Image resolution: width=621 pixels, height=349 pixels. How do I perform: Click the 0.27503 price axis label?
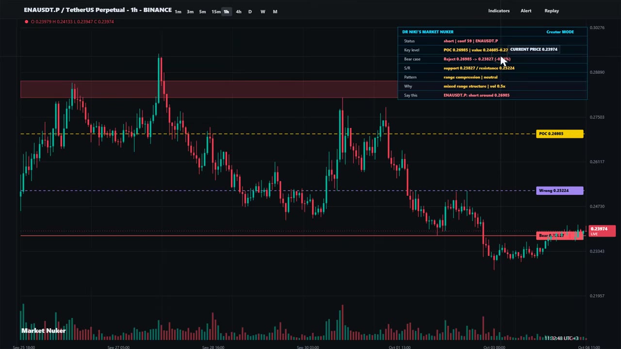pyautogui.click(x=597, y=117)
